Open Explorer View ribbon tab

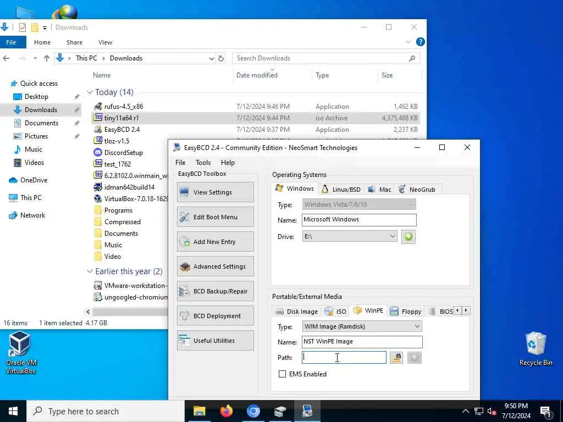coord(105,42)
